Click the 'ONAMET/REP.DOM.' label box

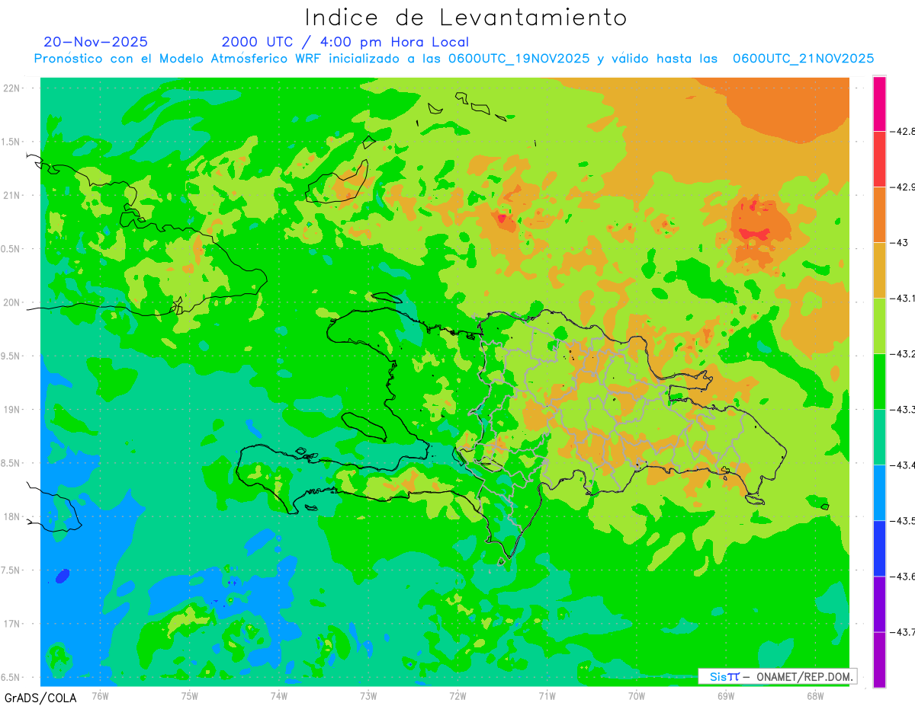[x=777, y=676]
